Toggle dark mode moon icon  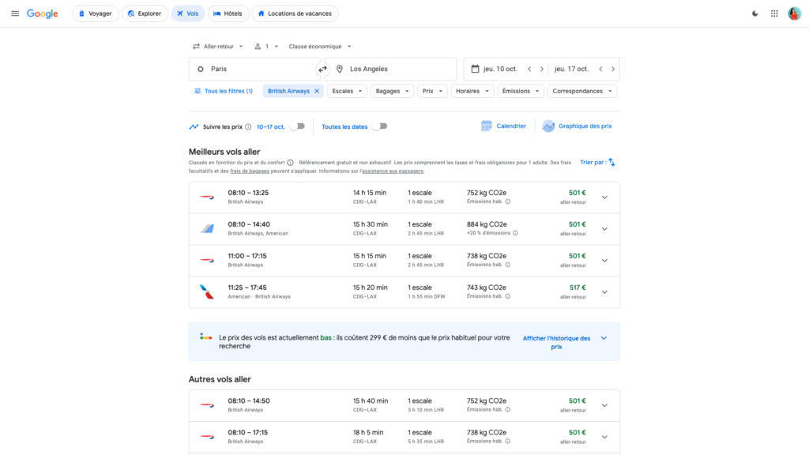(x=754, y=13)
